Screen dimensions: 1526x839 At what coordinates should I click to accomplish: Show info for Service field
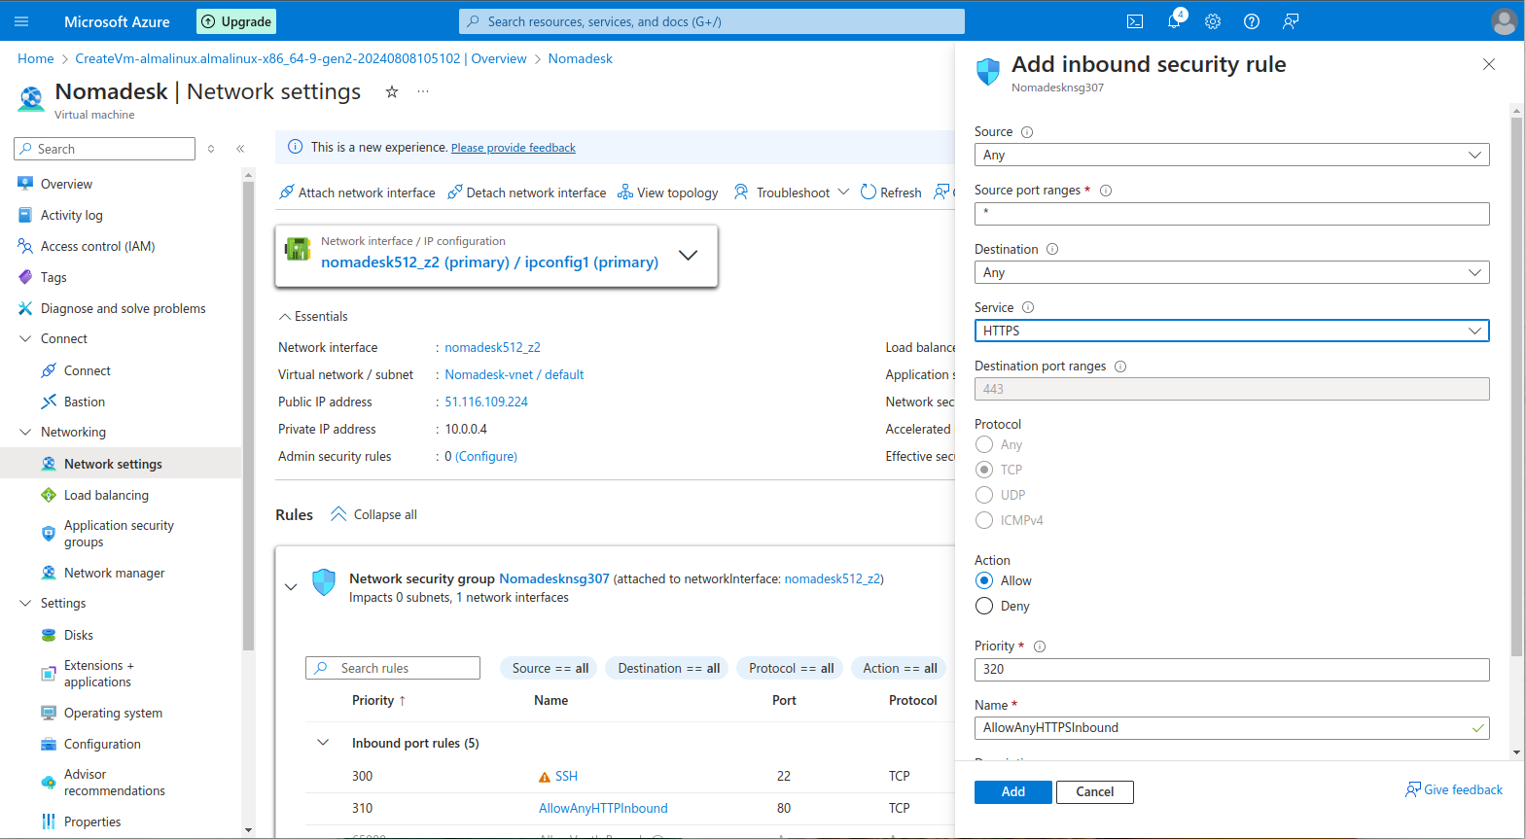coord(1028,308)
